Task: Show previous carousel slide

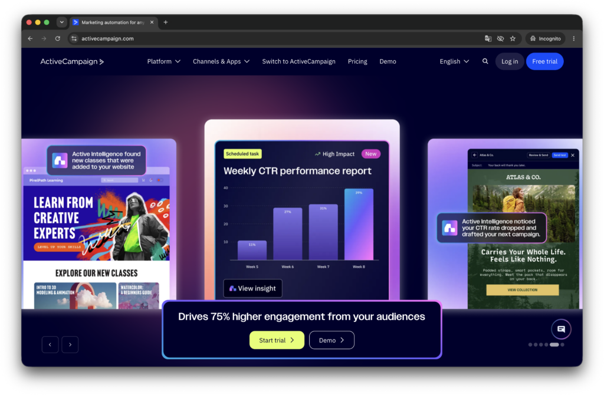Action: coord(50,344)
